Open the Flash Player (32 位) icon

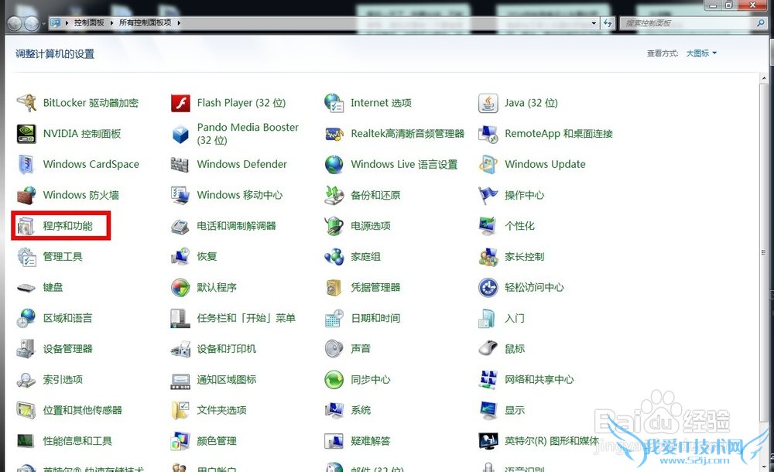pos(180,103)
